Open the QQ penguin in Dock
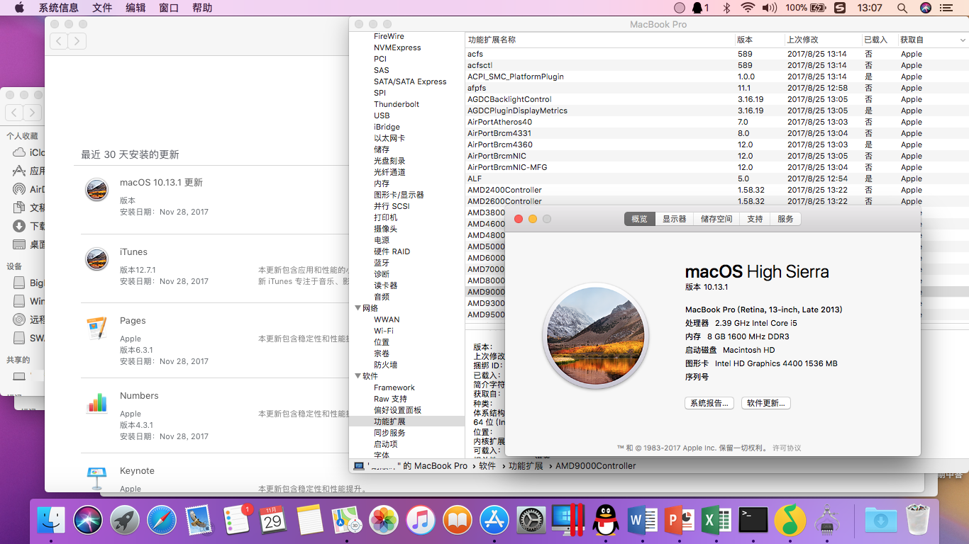The height and width of the screenshot is (544, 969). click(x=605, y=521)
